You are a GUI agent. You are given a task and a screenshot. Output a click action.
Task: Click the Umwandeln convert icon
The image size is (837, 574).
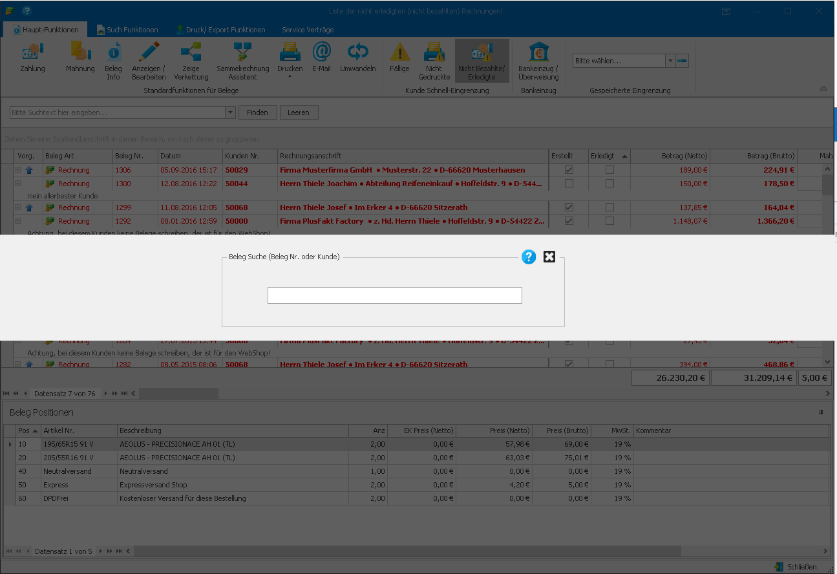point(357,52)
